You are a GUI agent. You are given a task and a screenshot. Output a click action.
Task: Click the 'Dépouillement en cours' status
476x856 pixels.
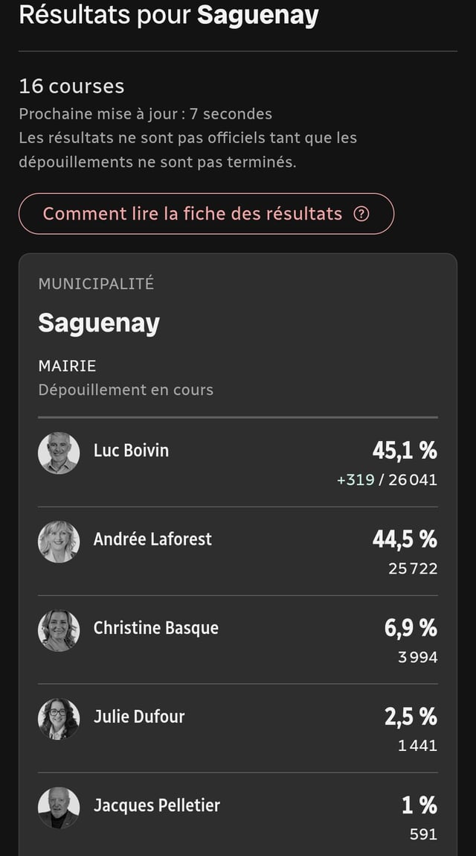(x=126, y=390)
